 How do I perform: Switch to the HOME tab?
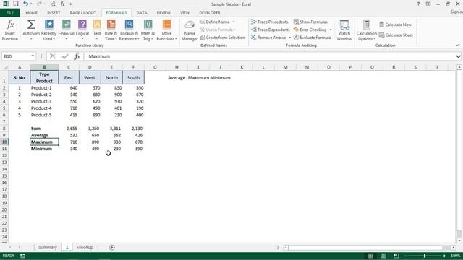click(32, 13)
